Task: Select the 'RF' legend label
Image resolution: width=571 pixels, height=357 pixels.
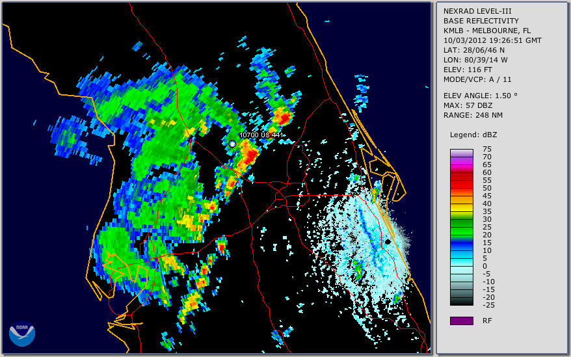Action: point(487,321)
